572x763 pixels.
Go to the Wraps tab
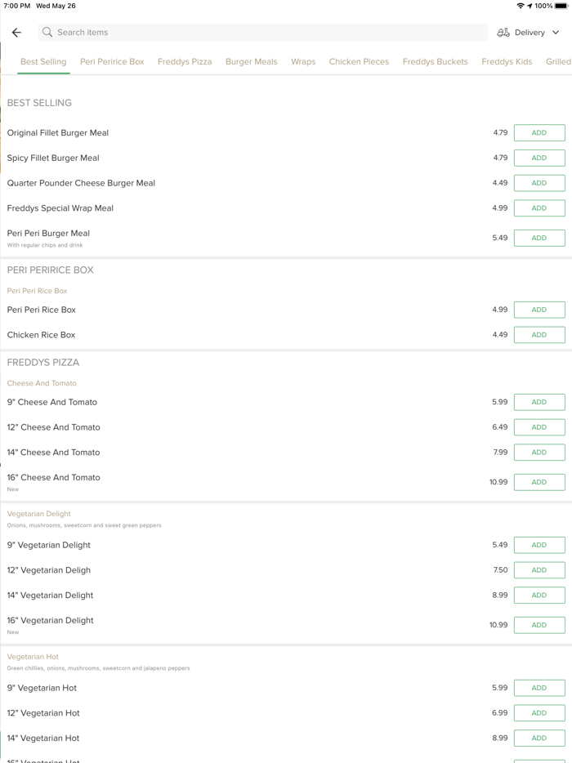click(x=303, y=61)
